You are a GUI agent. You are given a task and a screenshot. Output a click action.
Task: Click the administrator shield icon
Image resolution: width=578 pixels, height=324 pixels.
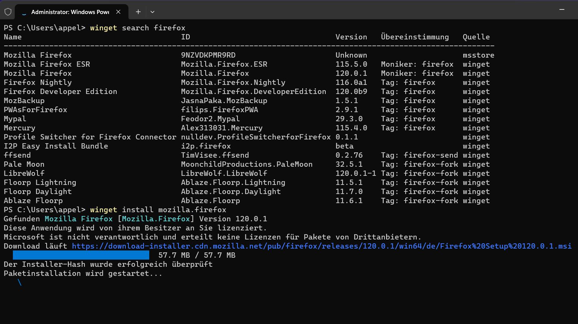(x=8, y=12)
